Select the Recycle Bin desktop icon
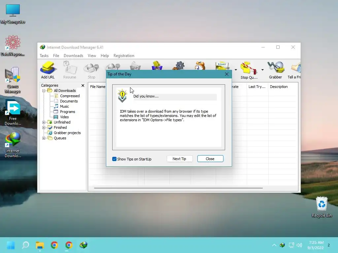The image size is (338, 253). pos(321,207)
